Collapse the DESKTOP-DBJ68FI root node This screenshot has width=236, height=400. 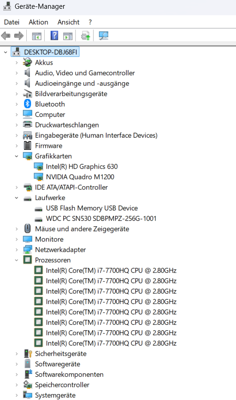click(6, 52)
